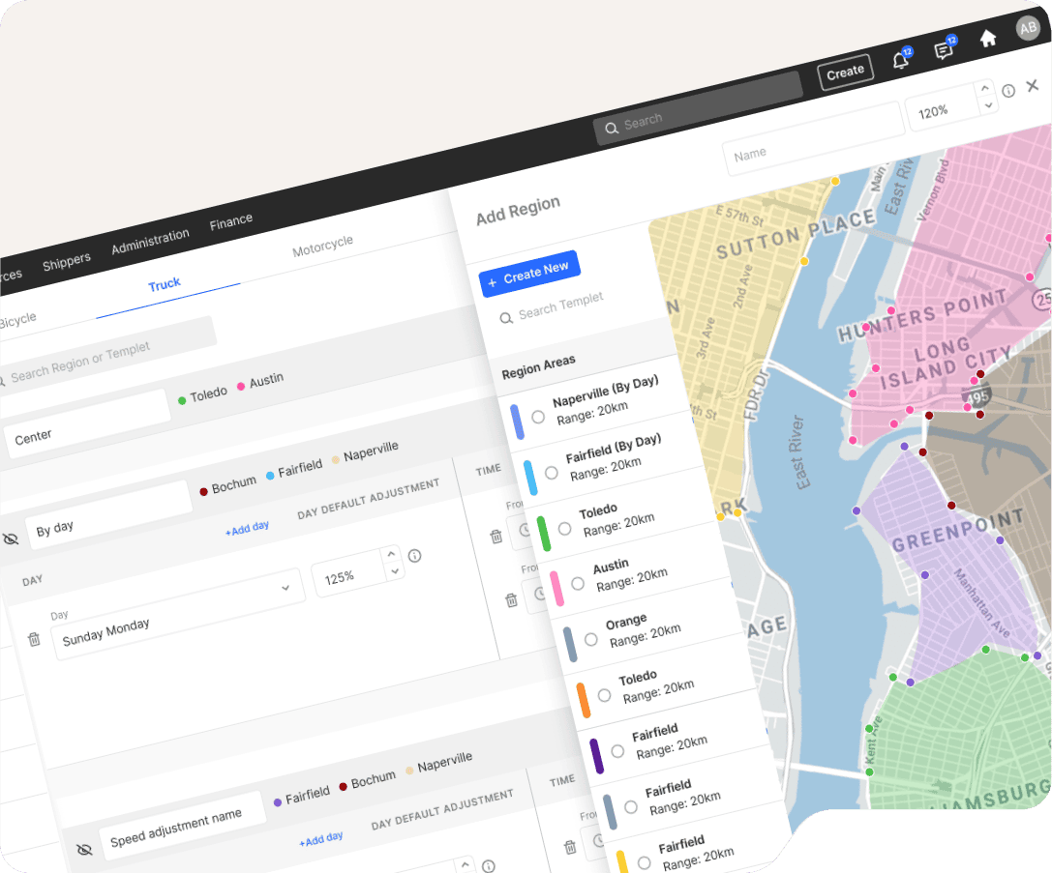Decrease the 125% adjustment stepper
Viewport: 1052px width, 873px height.
(x=395, y=570)
